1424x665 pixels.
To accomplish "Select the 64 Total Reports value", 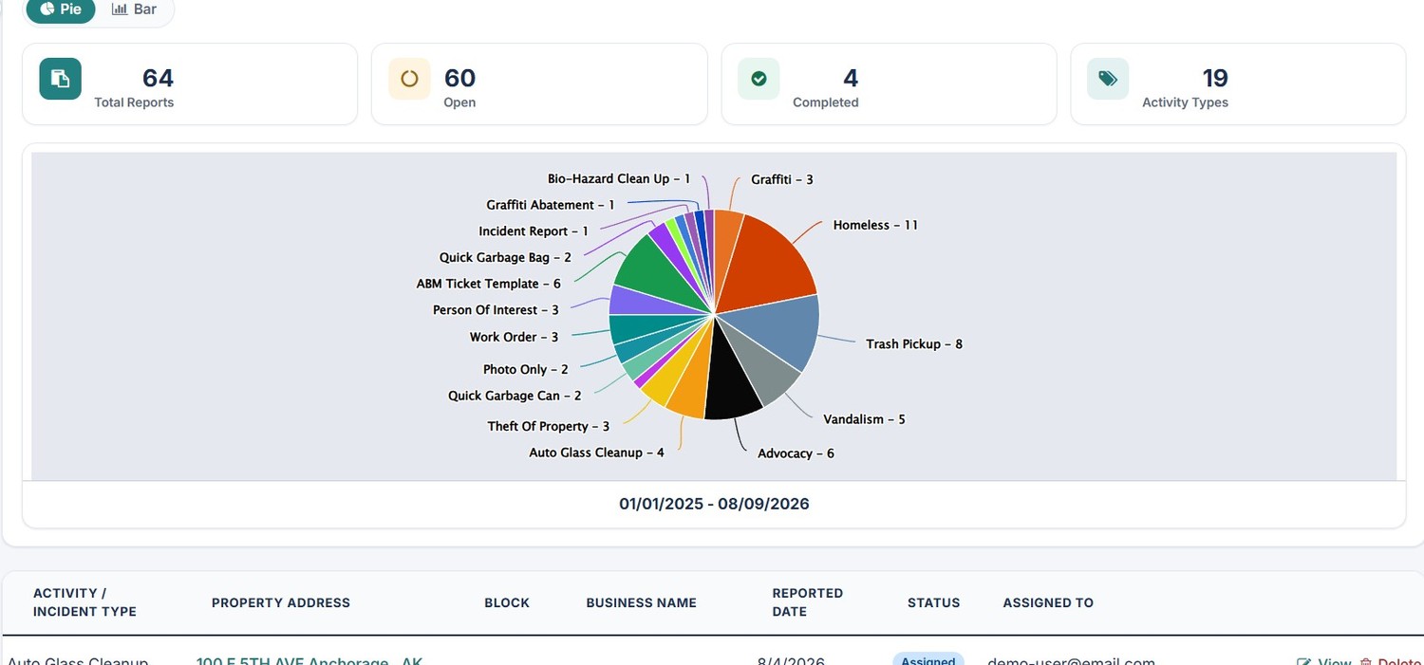I will pyautogui.click(x=158, y=78).
